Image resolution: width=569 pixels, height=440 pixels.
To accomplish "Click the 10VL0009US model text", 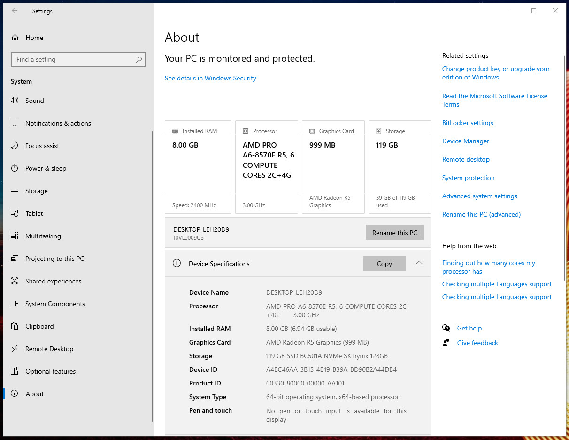I will point(188,238).
